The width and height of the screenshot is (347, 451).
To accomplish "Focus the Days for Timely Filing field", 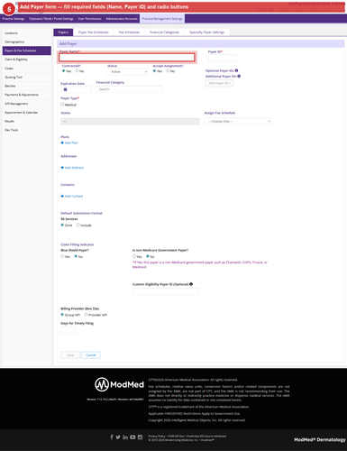I will pos(68,330).
